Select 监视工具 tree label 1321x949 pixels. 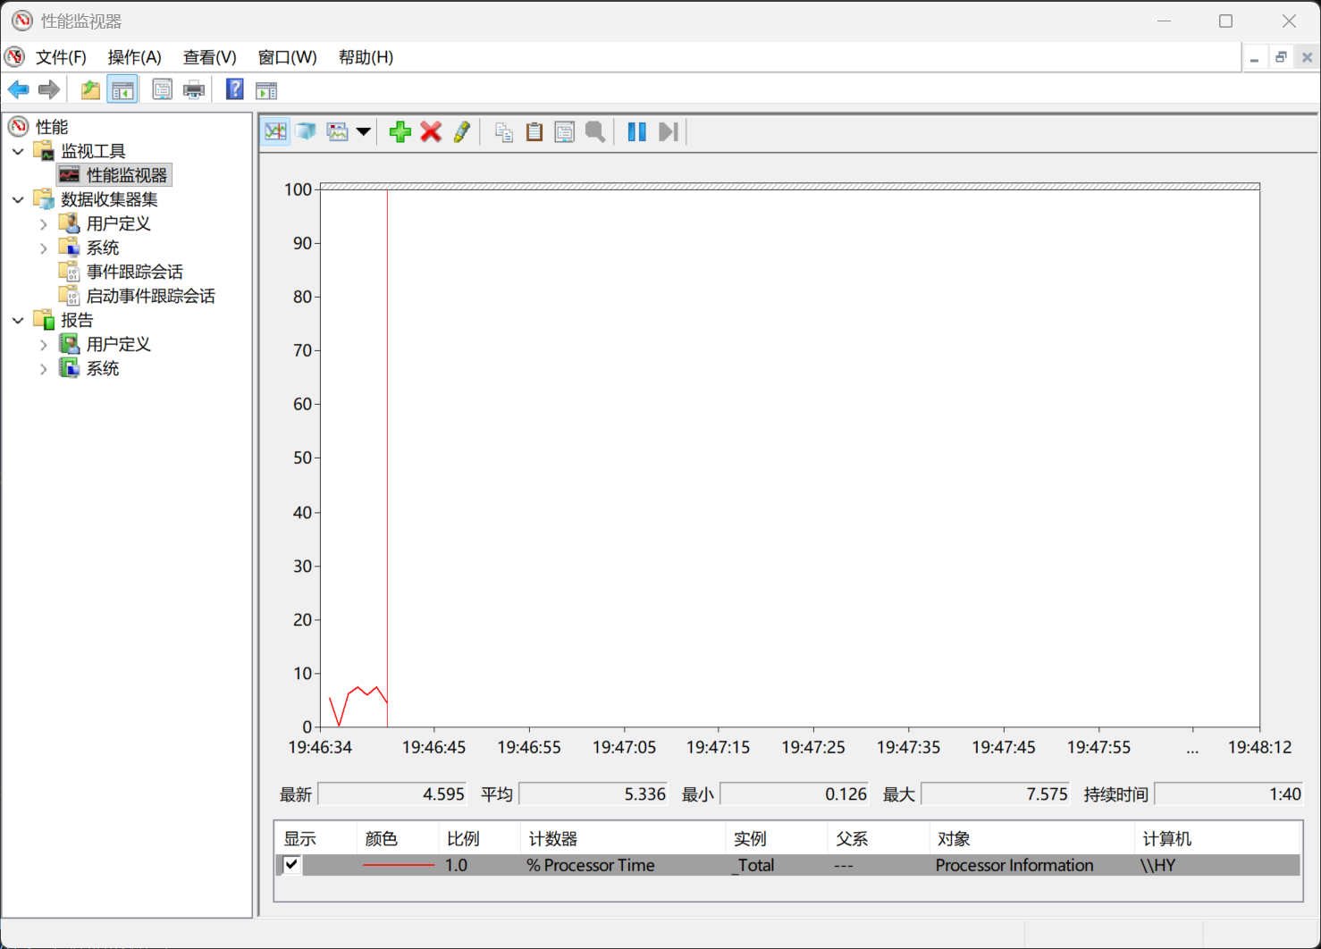click(x=93, y=151)
